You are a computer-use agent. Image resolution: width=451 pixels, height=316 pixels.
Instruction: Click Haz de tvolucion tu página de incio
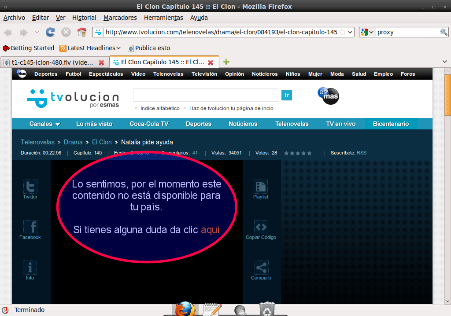(x=231, y=108)
